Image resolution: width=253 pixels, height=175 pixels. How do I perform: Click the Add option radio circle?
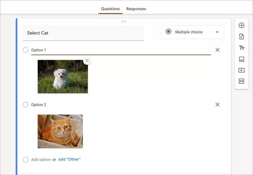[x=26, y=159]
